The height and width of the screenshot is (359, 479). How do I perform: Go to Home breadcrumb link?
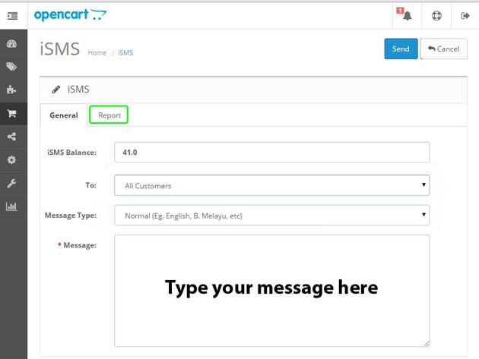point(97,53)
